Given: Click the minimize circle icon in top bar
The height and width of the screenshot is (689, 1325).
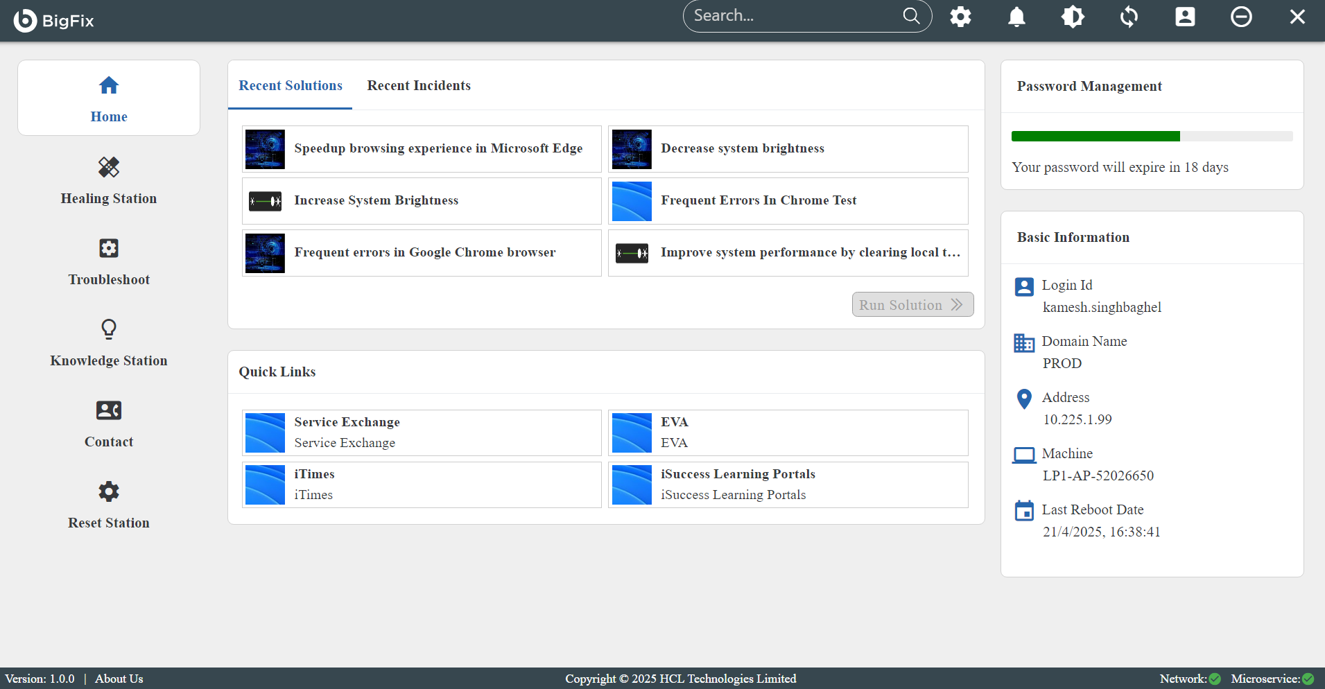Looking at the screenshot, I should coord(1241,17).
